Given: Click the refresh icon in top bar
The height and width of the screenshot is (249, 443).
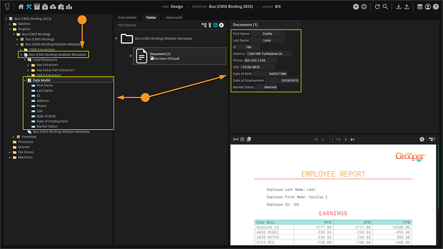Looking at the screenshot, I should [377, 7].
